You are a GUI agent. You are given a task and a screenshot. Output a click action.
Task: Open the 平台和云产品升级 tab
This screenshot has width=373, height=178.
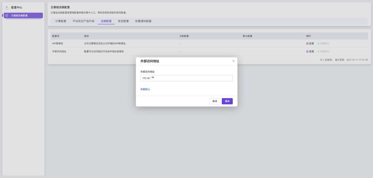click(x=83, y=21)
